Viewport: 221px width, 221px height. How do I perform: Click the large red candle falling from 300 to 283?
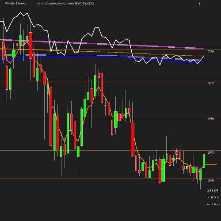click(x=133, y=140)
